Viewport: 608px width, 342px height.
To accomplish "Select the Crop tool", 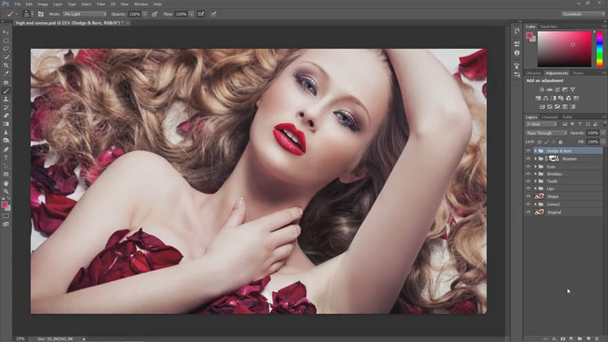I will tap(6, 66).
